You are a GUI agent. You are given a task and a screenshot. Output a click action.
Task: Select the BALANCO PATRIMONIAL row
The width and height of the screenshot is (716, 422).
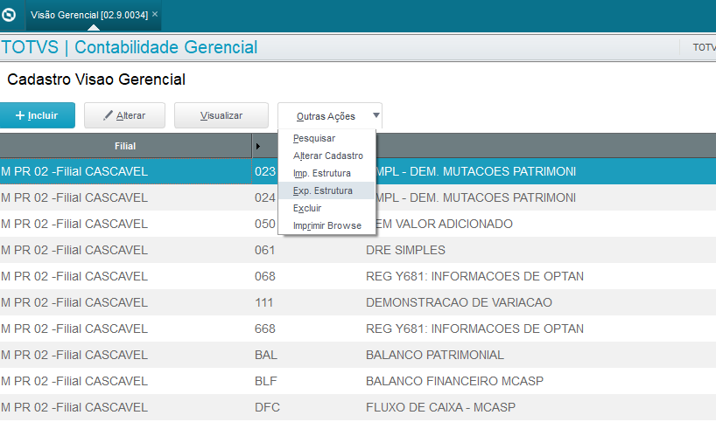tap(358, 355)
